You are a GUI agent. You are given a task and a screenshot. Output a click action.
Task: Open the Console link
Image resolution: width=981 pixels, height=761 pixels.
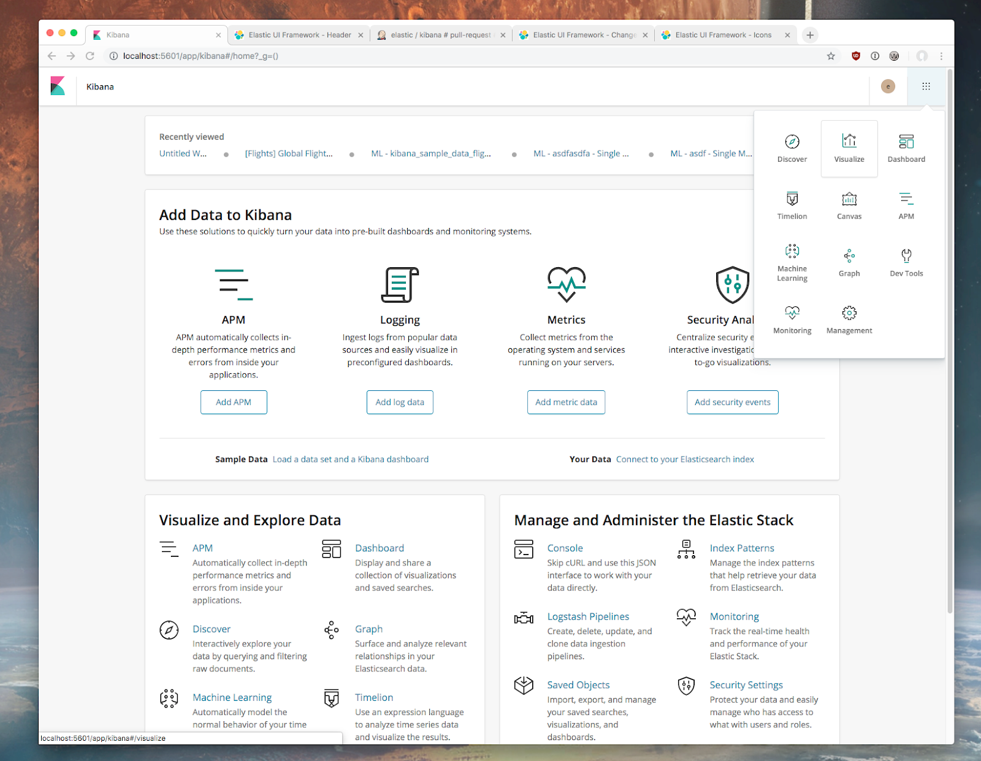coord(565,548)
